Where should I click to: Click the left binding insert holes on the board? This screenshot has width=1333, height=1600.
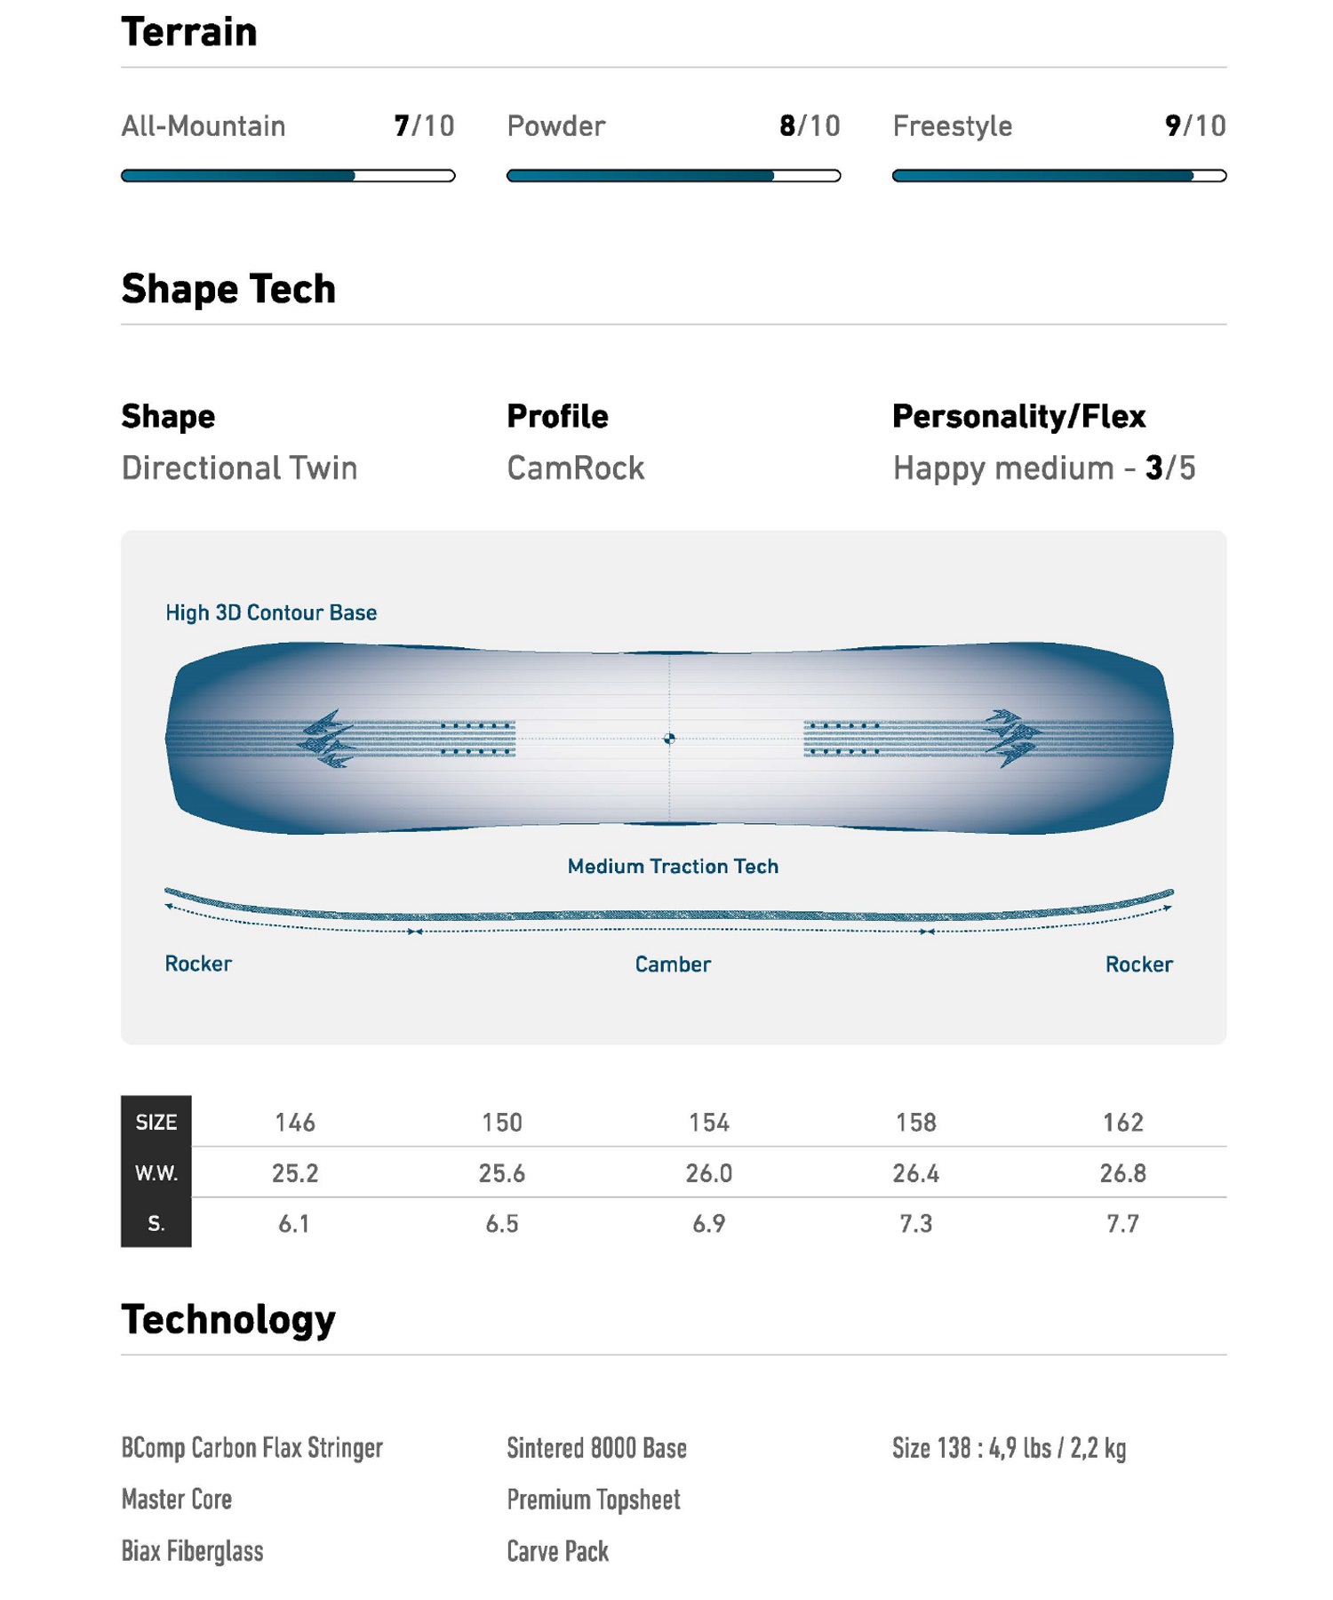(x=477, y=739)
